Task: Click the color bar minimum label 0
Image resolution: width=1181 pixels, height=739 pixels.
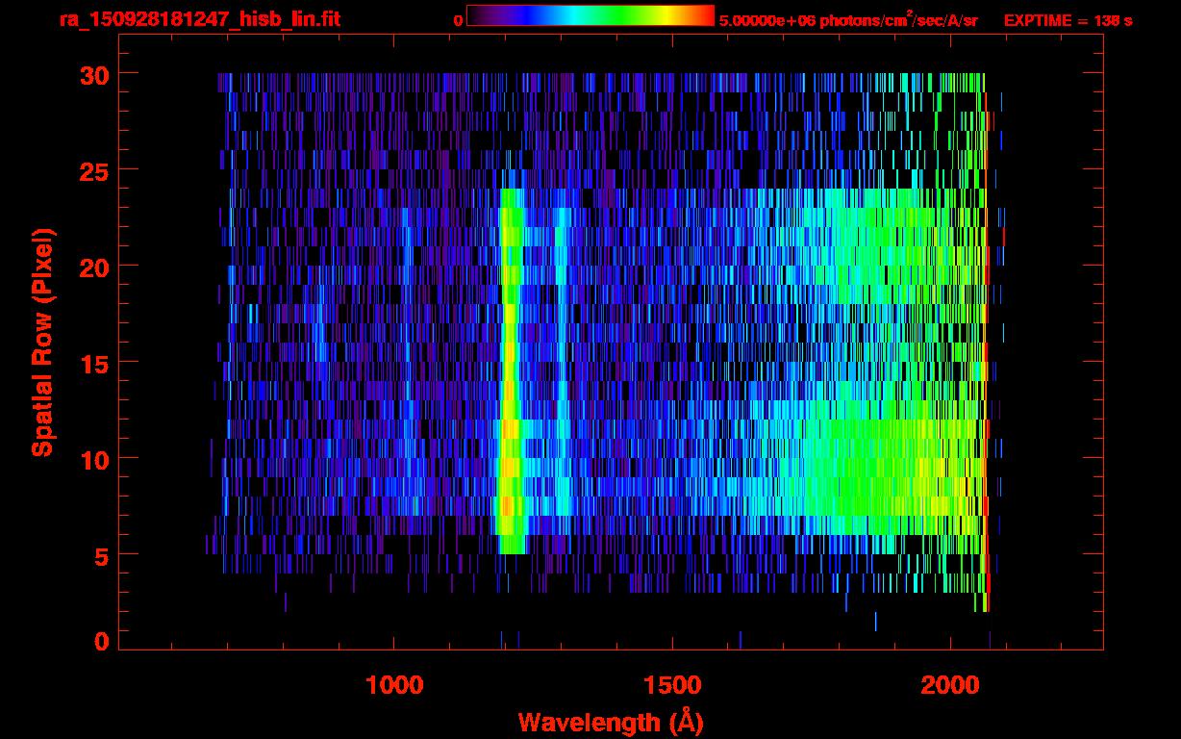Action: (x=458, y=20)
